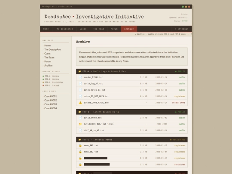This screenshot has height=174, width=232.
Task: Switch to The Team tab
Action: click(99, 29)
